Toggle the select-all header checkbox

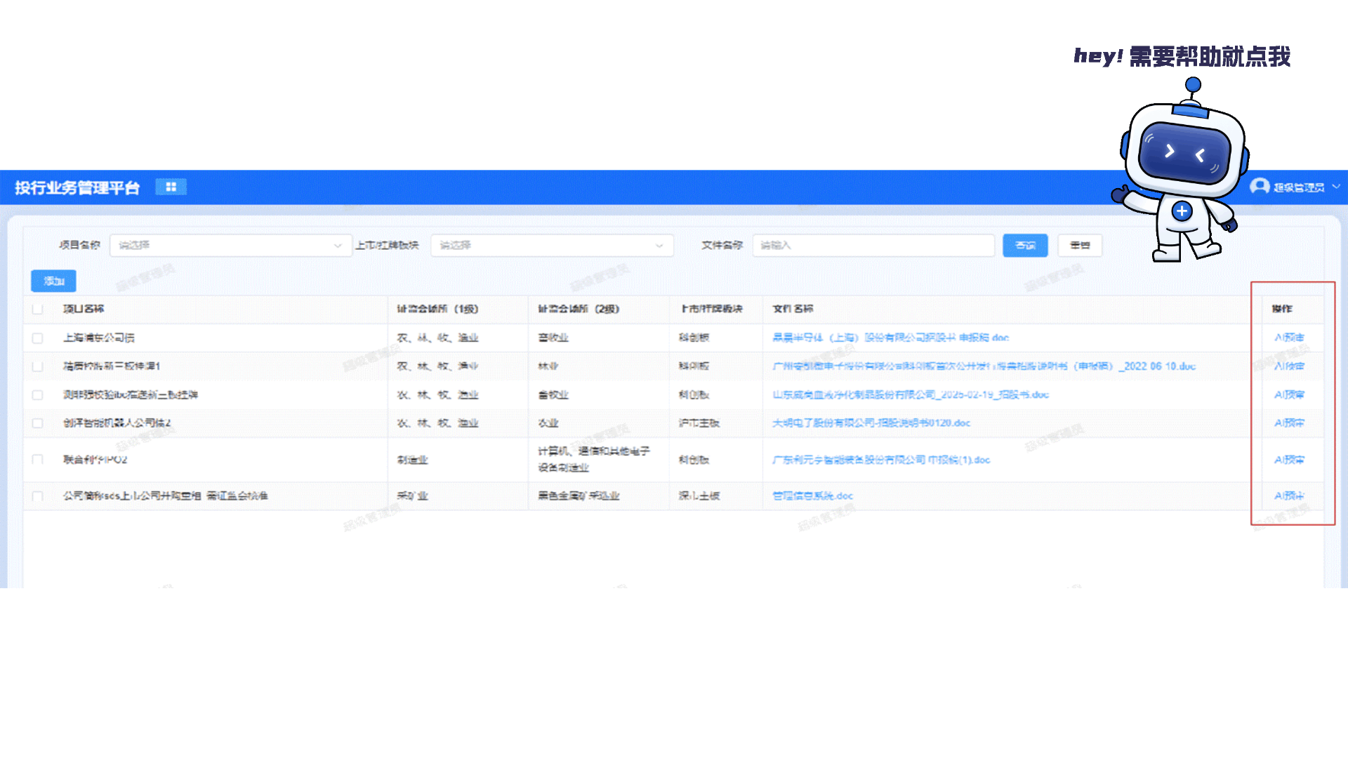[x=37, y=309]
